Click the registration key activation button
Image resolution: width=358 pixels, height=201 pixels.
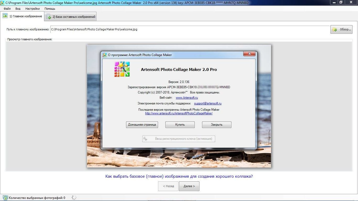[179, 139]
